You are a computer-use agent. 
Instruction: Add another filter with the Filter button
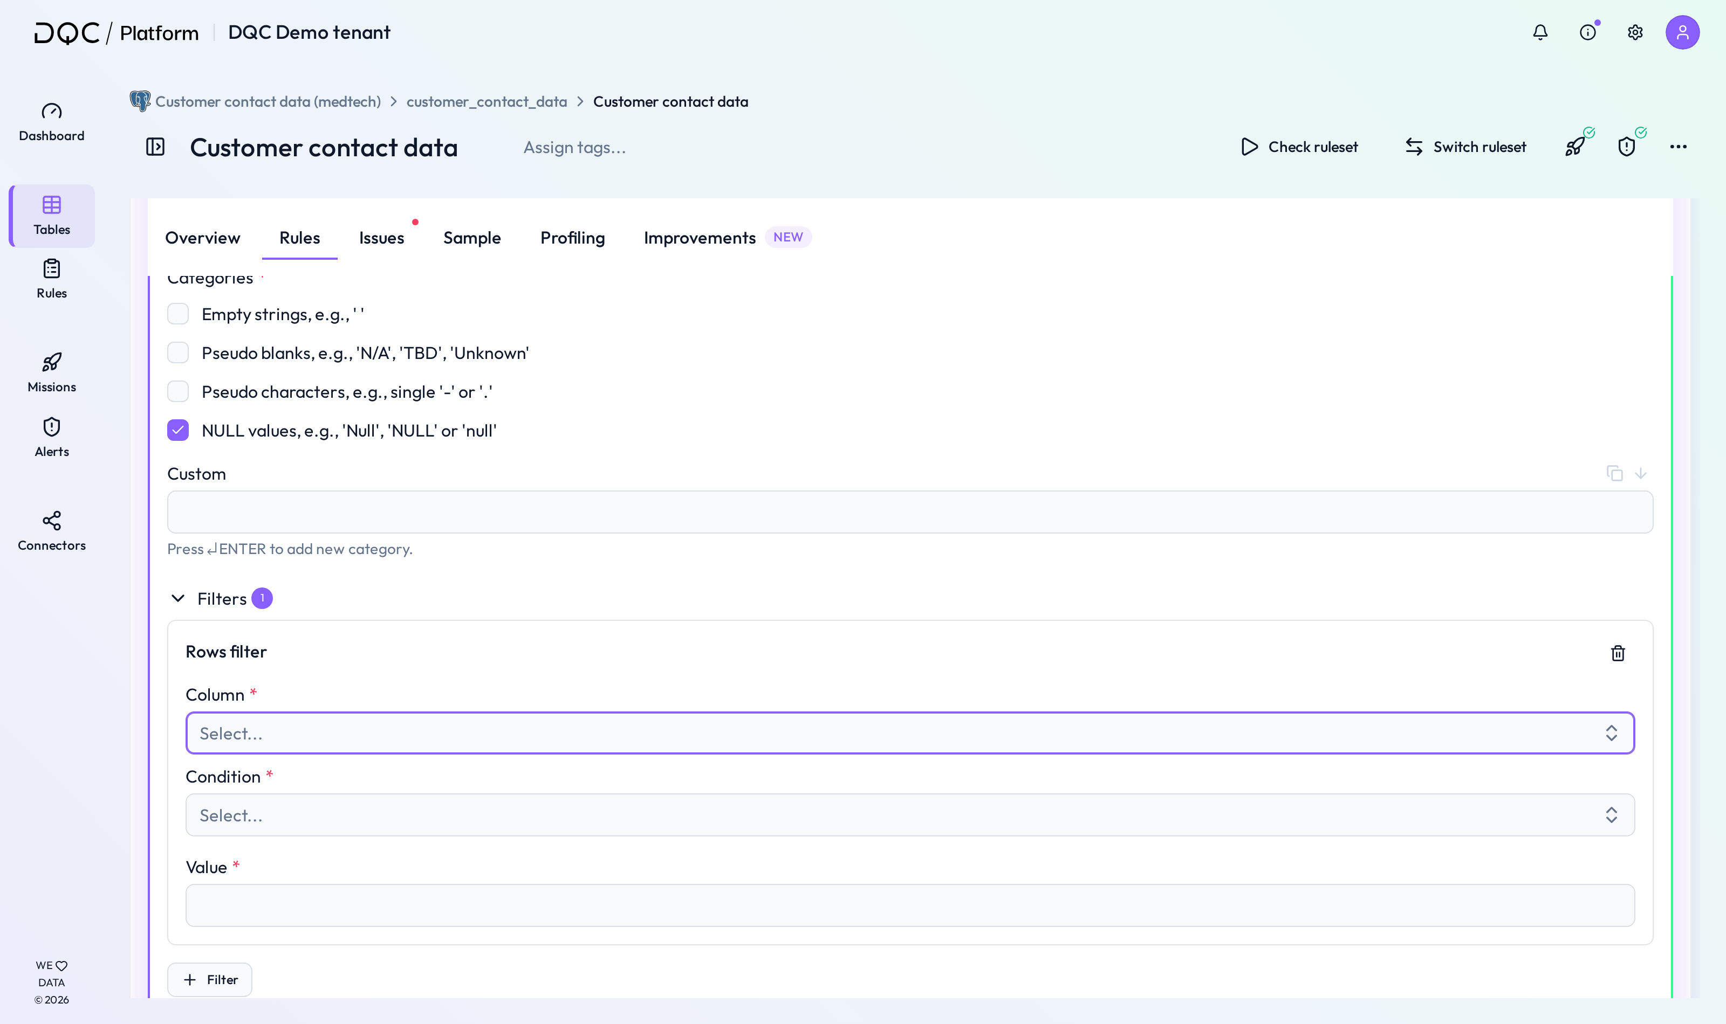[210, 980]
